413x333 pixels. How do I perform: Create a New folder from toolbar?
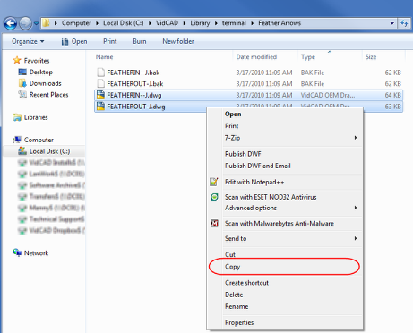pyautogui.click(x=178, y=41)
